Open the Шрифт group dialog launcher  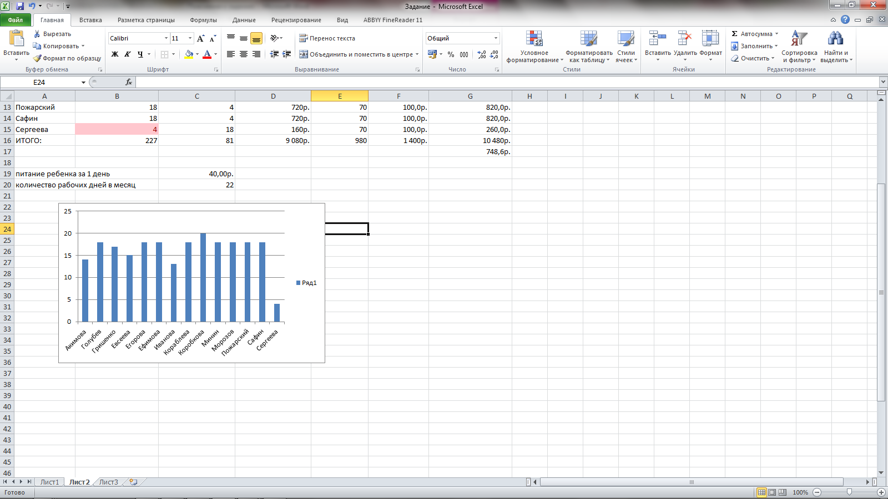[x=216, y=70]
